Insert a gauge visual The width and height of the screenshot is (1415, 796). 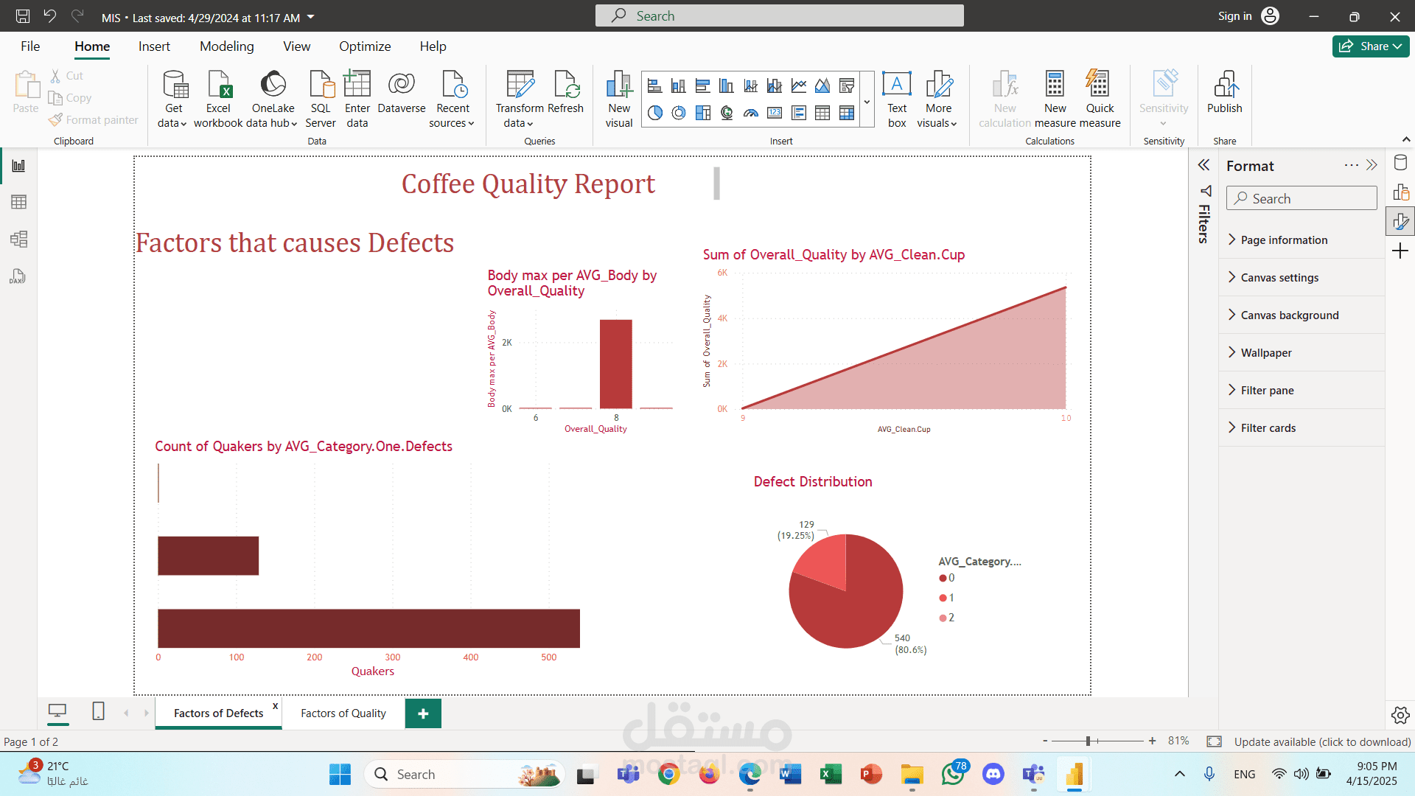click(750, 113)
